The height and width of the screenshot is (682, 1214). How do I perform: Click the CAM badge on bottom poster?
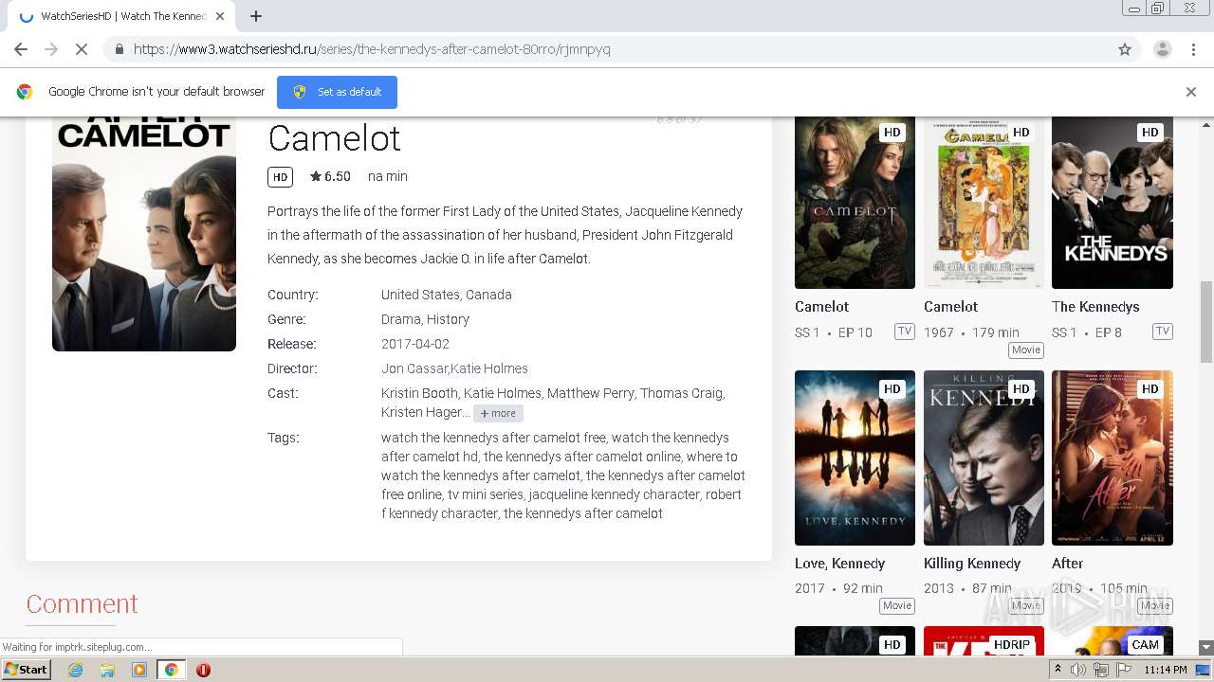[1145, 644]
